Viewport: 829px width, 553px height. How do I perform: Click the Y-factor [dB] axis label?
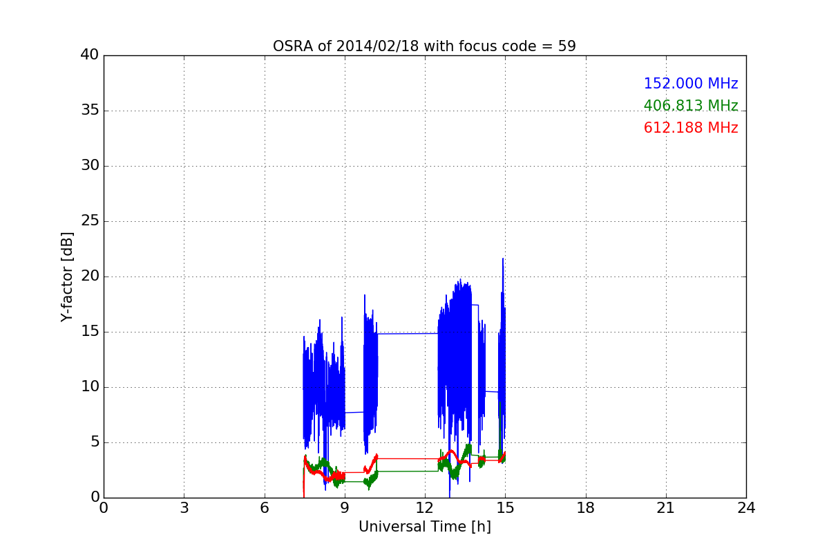[x=67, y=276]
